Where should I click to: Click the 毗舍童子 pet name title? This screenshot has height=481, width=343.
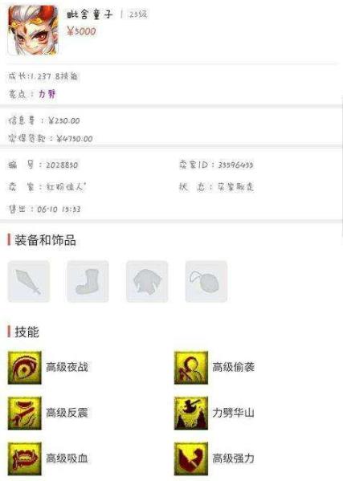(x=90, y=14)
